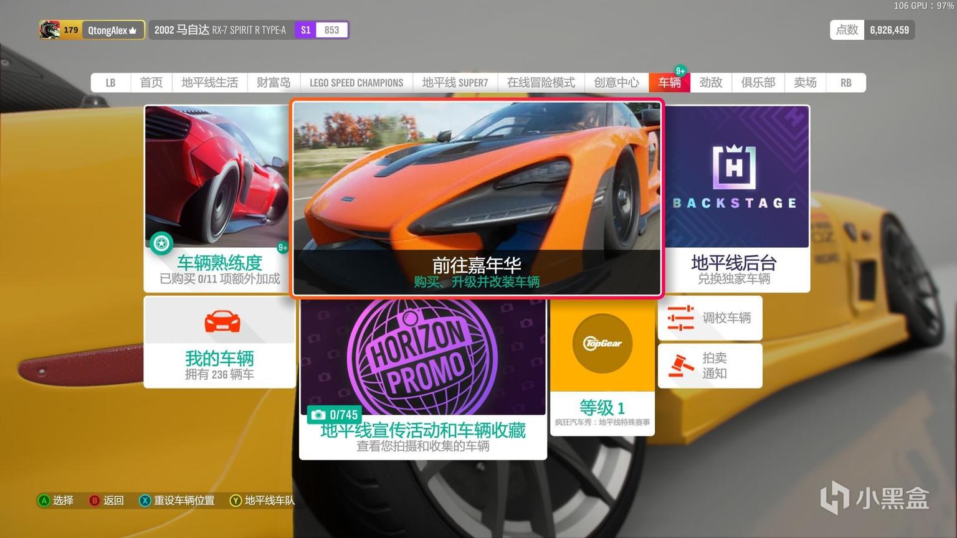The image size is (957, 538).
Task: Switch to the 创意中心 tab
Action: [616, 83]
